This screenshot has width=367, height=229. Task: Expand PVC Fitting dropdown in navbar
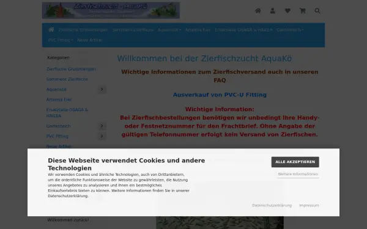pos(61,40)
